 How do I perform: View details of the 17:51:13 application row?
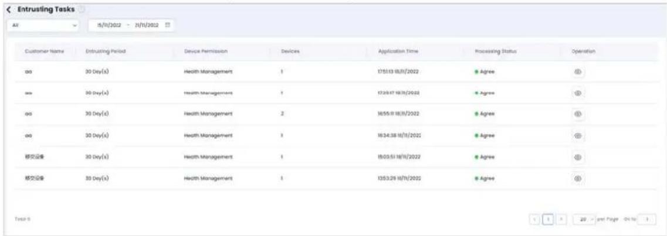[578, 71]
